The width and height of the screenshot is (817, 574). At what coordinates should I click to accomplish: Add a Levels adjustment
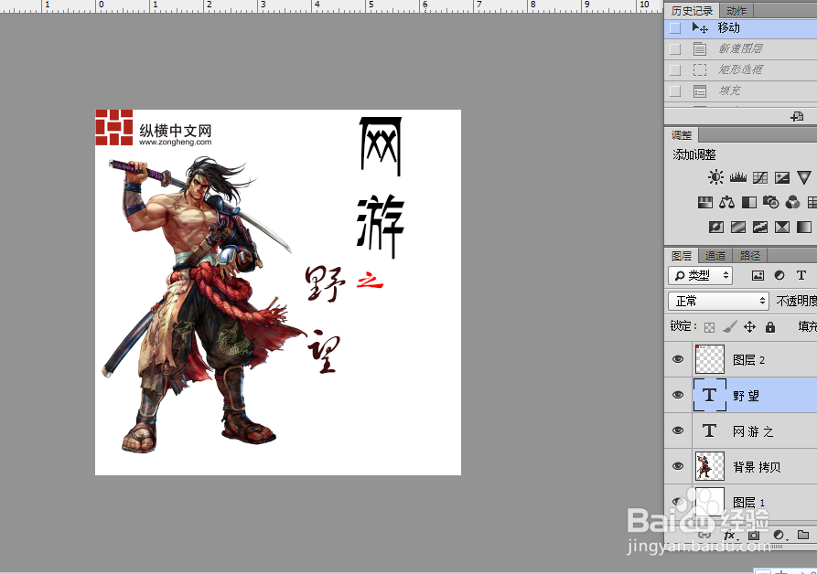(737, 177)
